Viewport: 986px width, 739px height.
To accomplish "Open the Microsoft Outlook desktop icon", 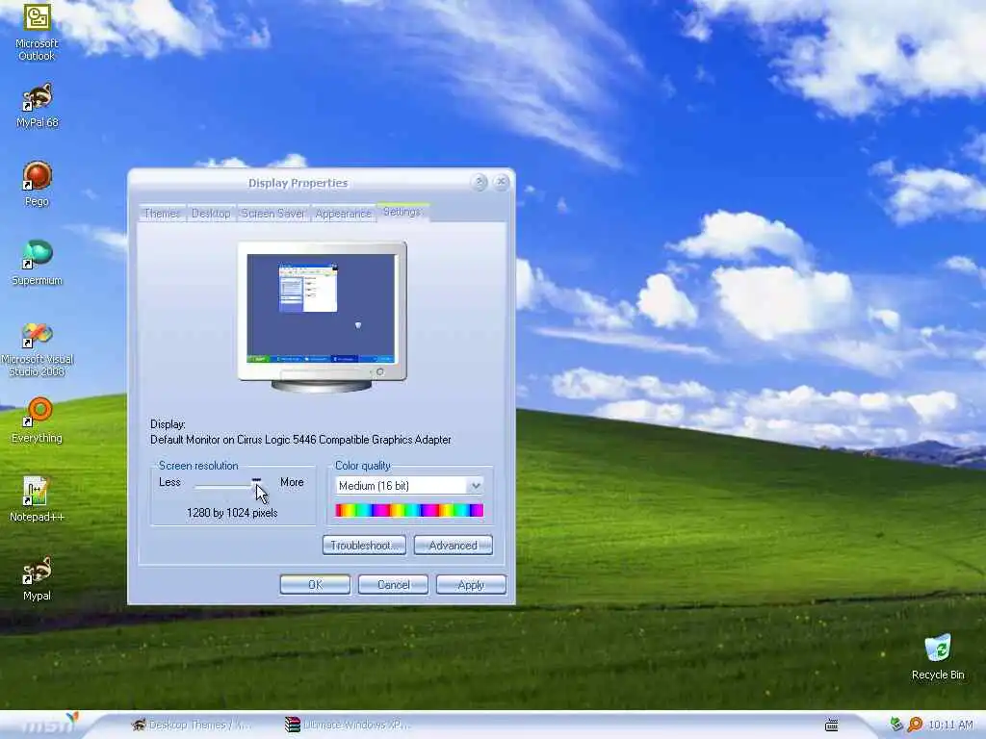I will (37, 32).
